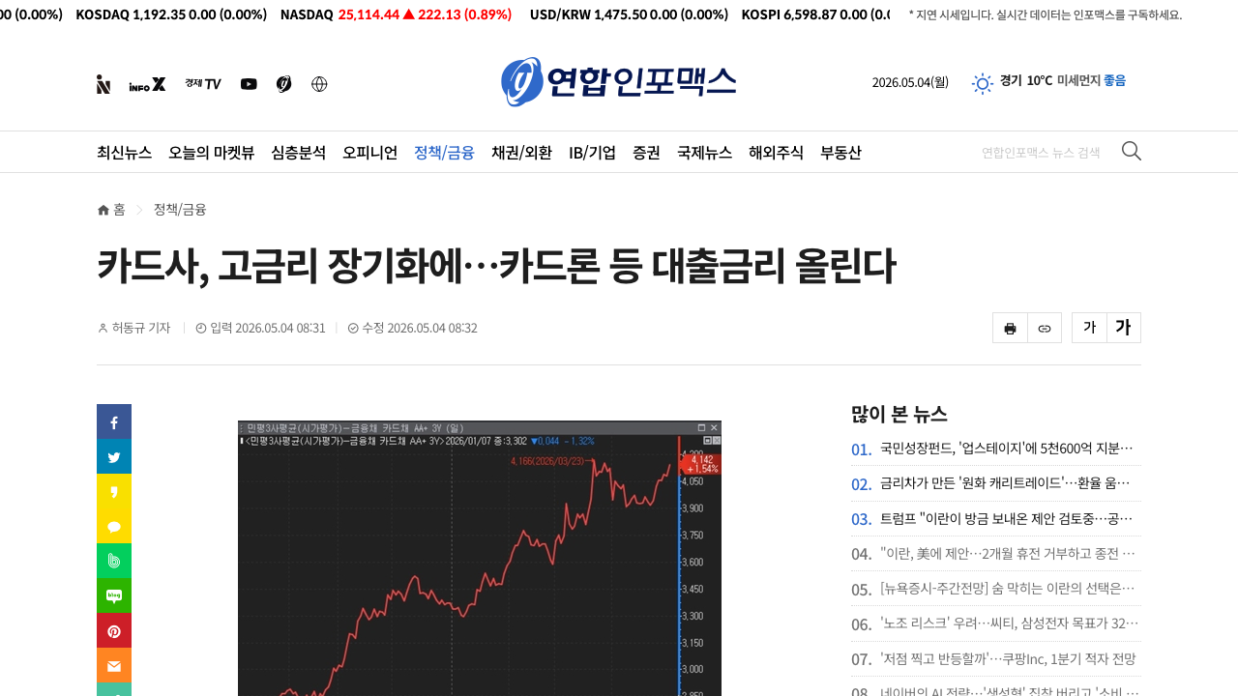Screen dimensions: 1238x696
Task: Open the 증권 menu
Action: tap(646, 152)
